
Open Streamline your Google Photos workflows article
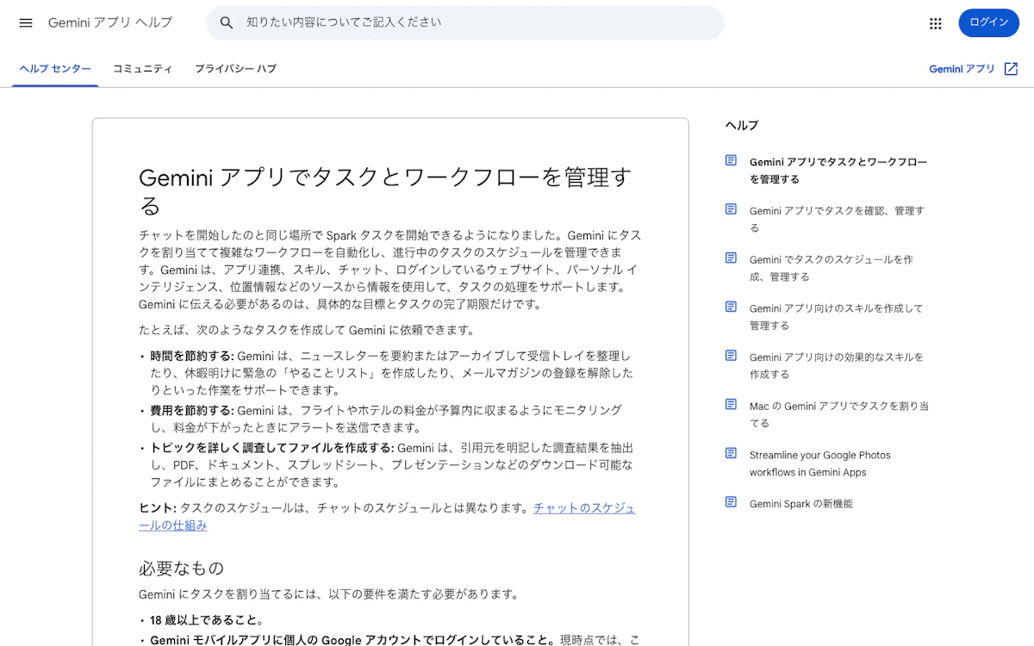(x=820, y=463)
